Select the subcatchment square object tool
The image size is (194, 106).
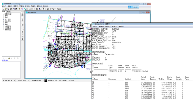pyautogui.click(x=23, y=15)
